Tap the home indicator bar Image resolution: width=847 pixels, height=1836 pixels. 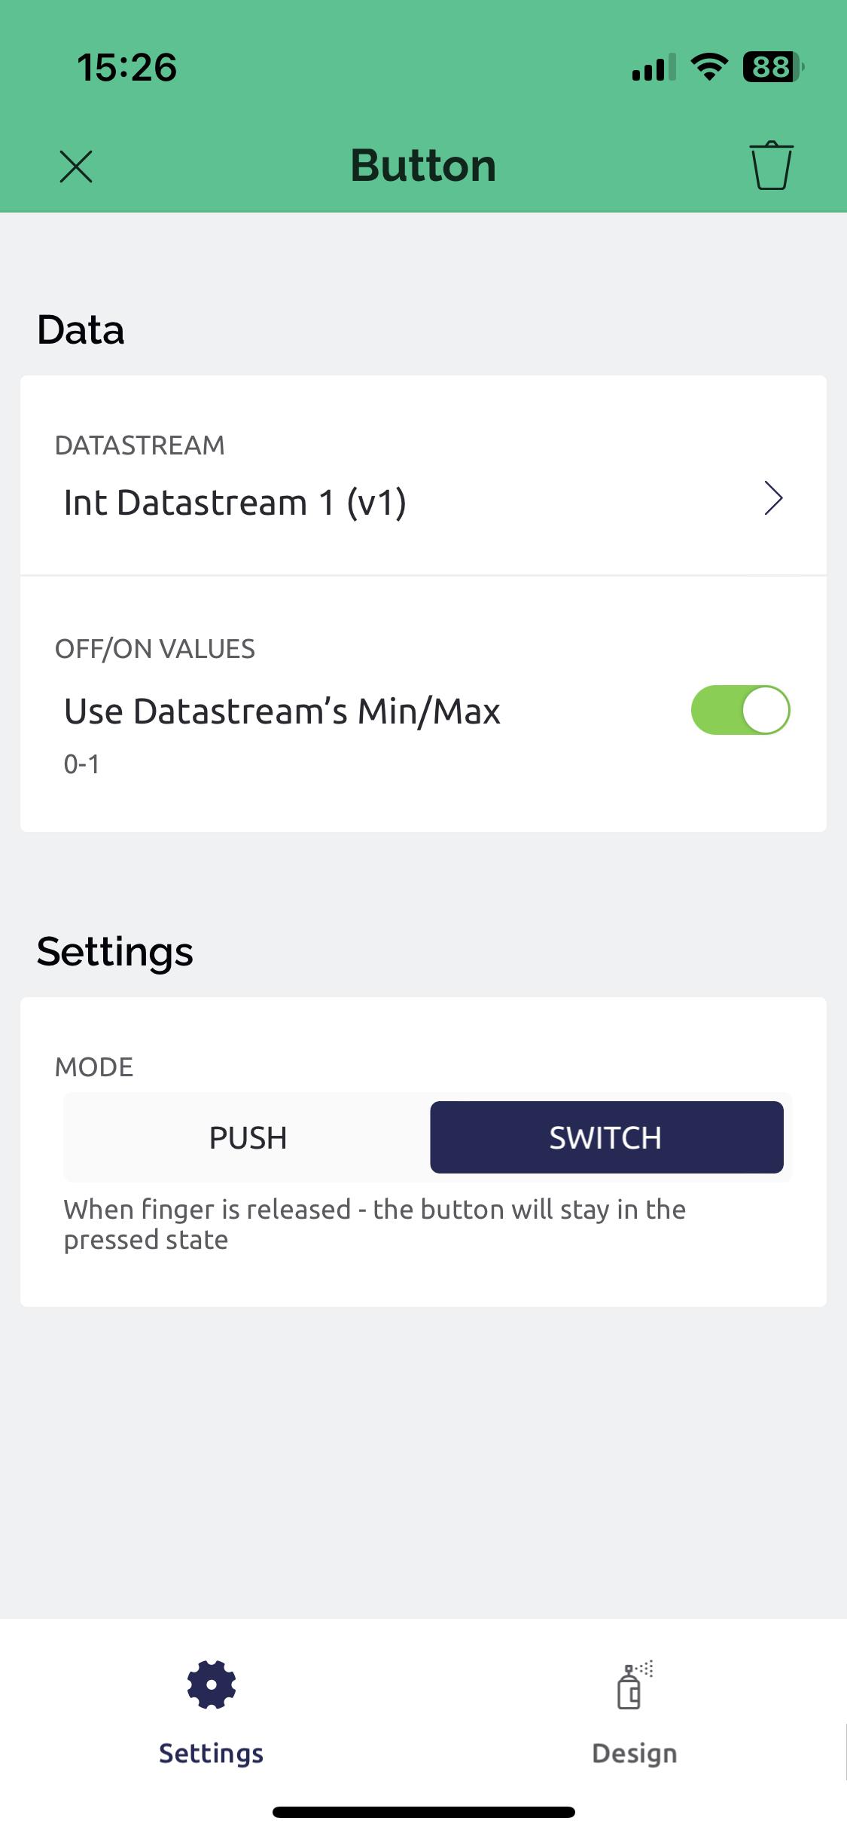pyautogui.click(x=423, y=1812)
